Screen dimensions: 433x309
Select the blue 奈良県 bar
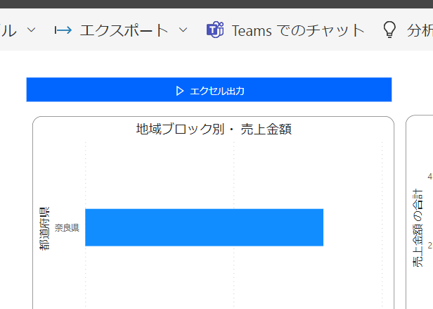pyautogui.click(x=204, y=227)
